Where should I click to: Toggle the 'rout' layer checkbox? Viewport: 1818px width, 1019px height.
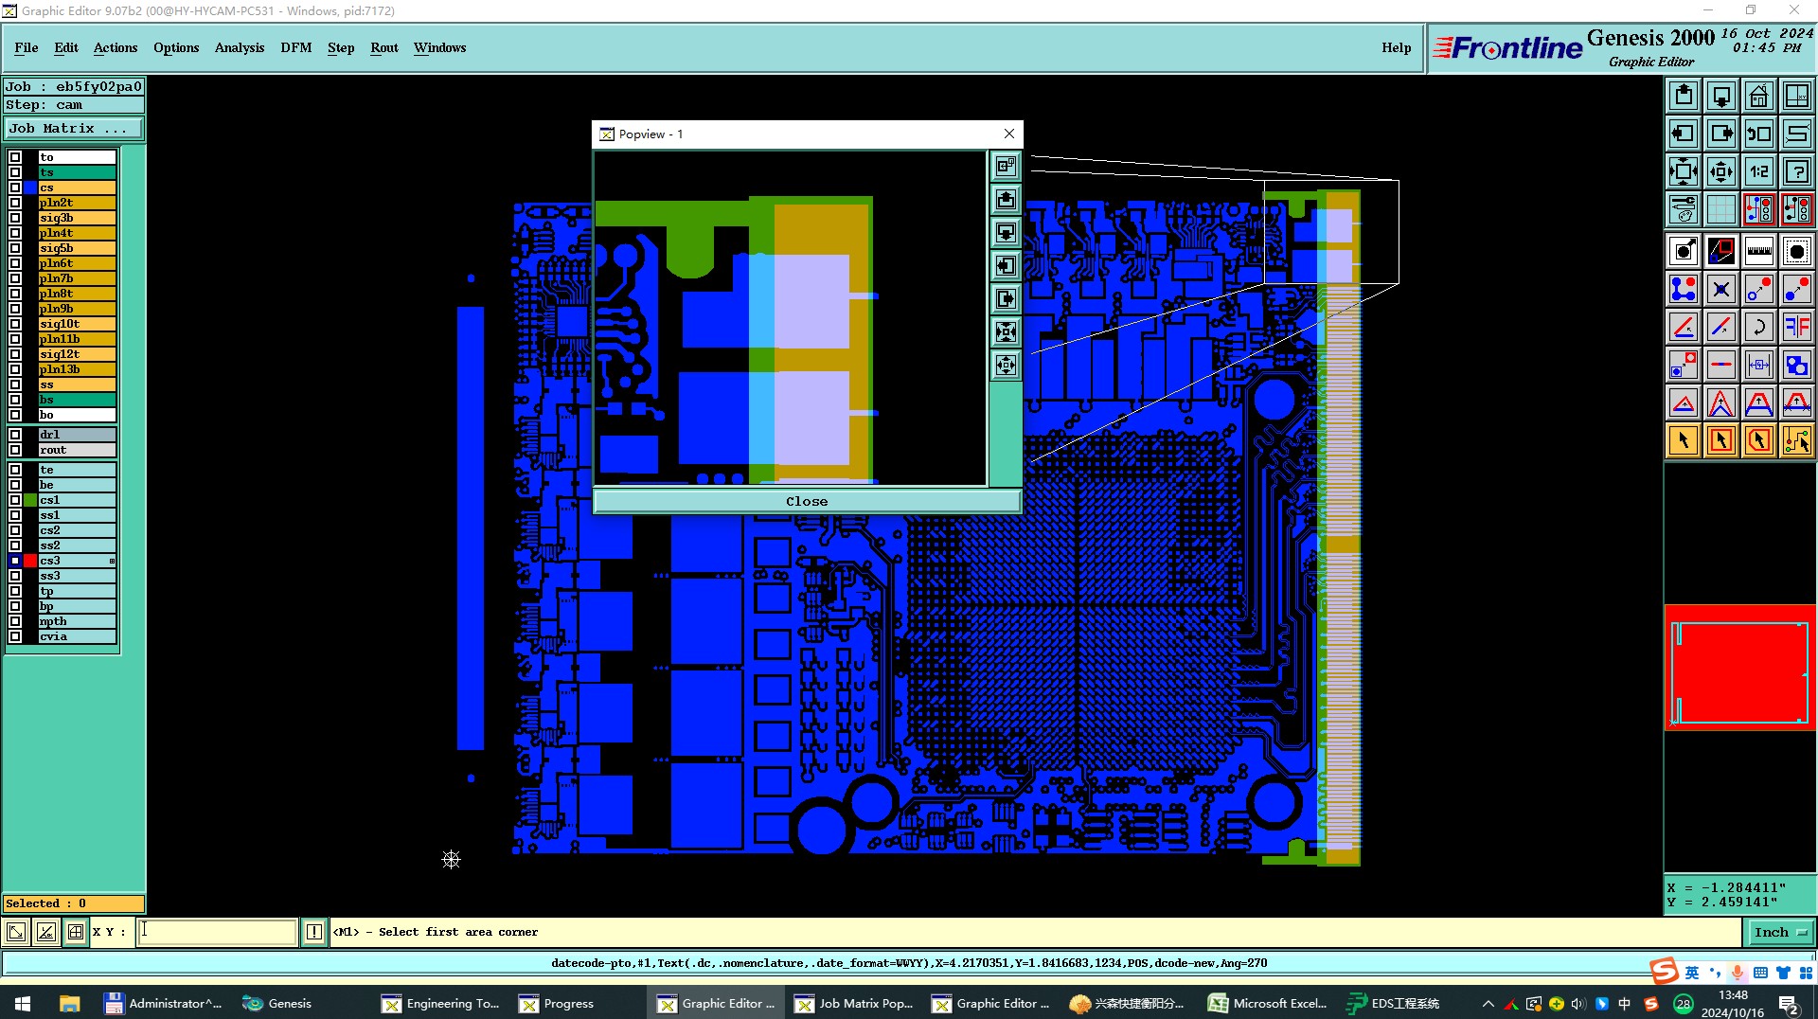(15, 450)
